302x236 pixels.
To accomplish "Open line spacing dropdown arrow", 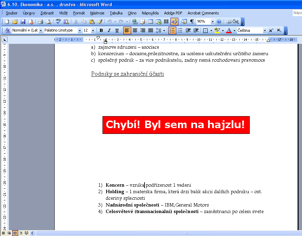I will (x=164, y=30).
